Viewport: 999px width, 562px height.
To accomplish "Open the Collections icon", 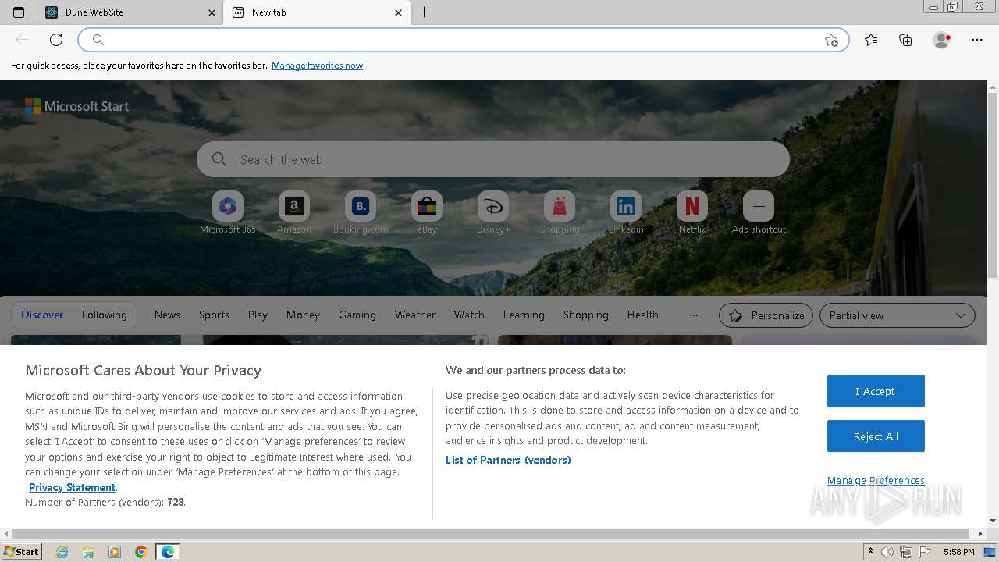I will click(x=905, y=40).
